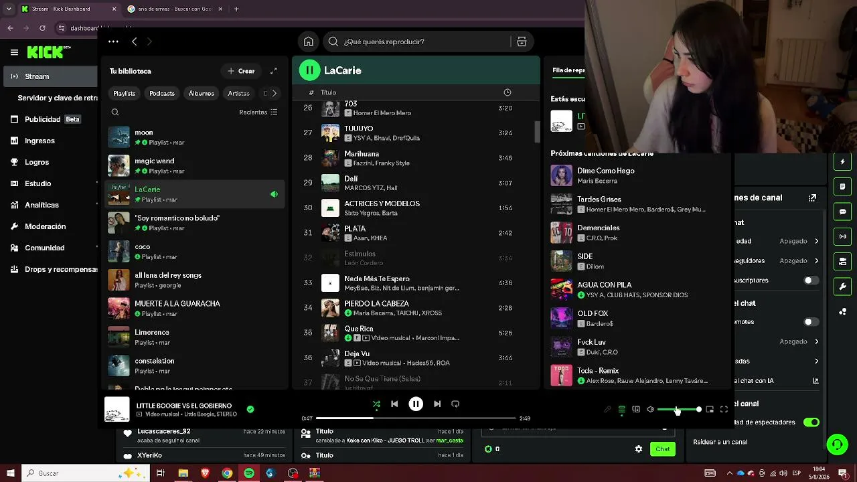857x482 pixels.
Task: Filter library by Álbumes
Action: pos(202,94)
